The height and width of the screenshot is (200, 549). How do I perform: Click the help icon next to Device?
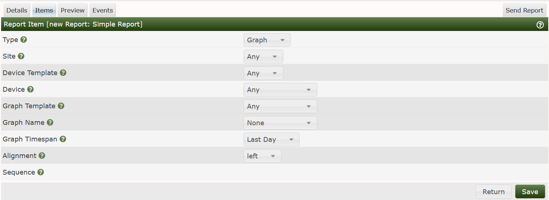pyautogui.click(x=30, y=90)
